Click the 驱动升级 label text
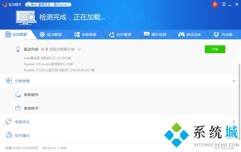Image resolution: width=241 pixels, height=152 pixels. click(x=31, y=49)
